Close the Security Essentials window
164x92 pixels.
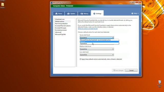[138, 2]
